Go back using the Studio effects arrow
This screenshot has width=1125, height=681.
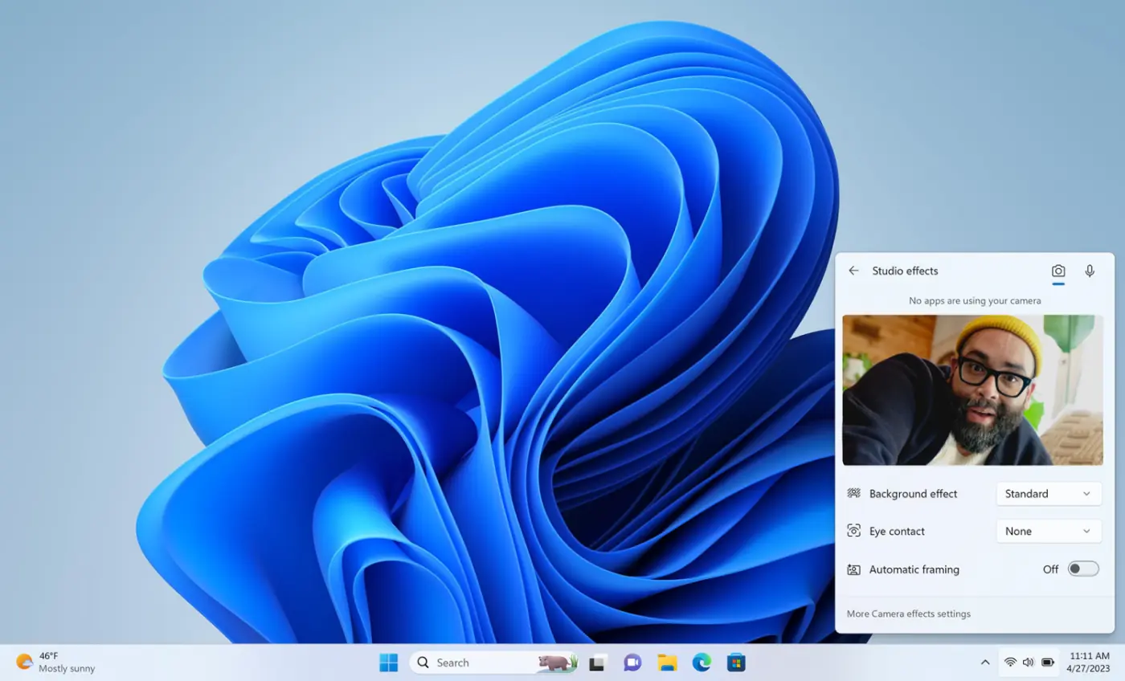(853, 271)
